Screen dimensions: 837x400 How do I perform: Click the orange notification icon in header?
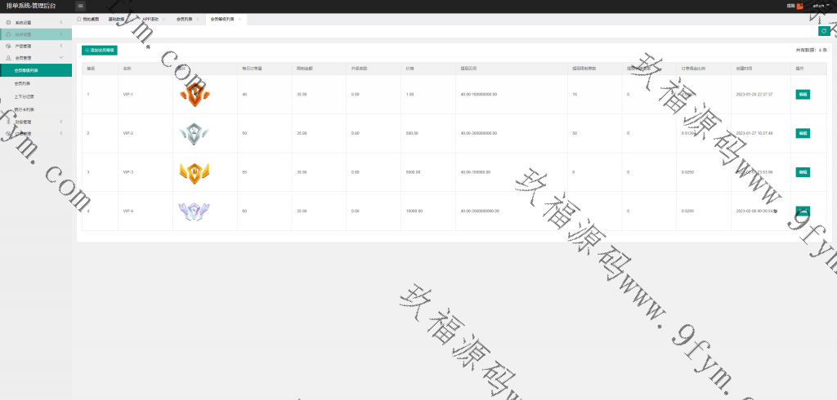(x=799, y=6)
